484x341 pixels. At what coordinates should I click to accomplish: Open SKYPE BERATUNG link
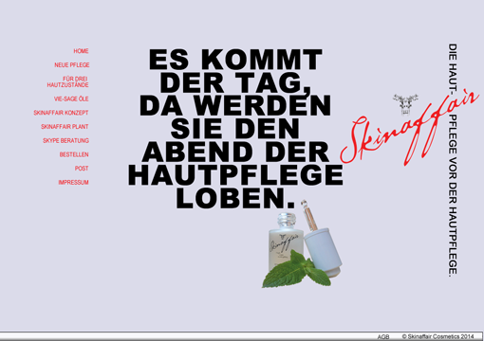click(65, 140)
